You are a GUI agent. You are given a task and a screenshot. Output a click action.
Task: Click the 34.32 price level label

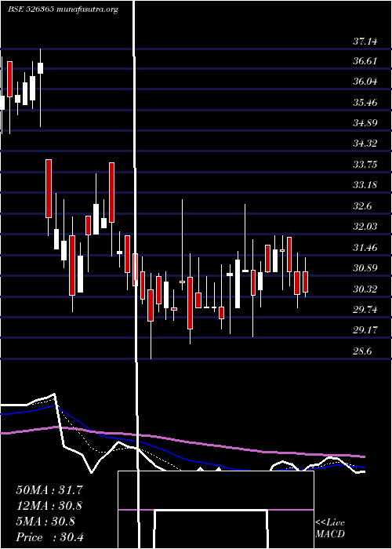(x=365, y=144)
